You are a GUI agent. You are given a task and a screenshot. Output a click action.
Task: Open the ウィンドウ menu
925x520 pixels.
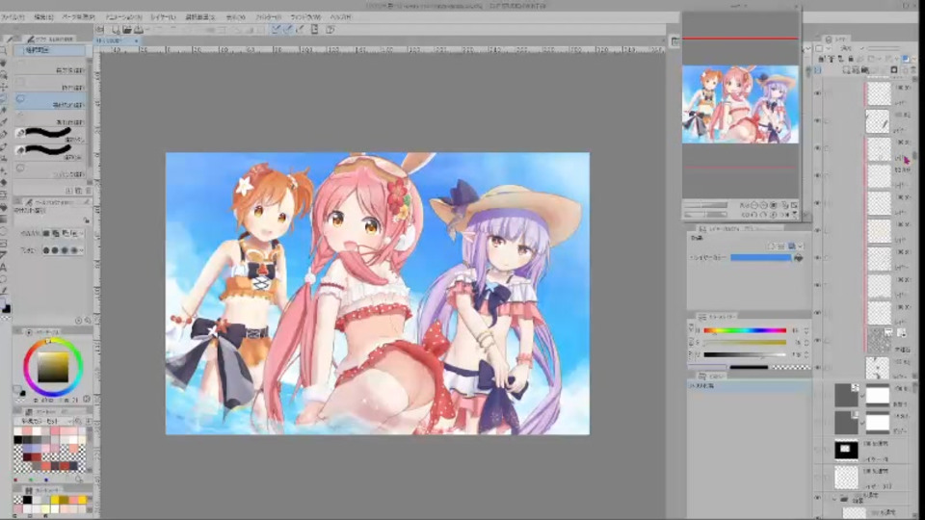click(x=305, y=17)
